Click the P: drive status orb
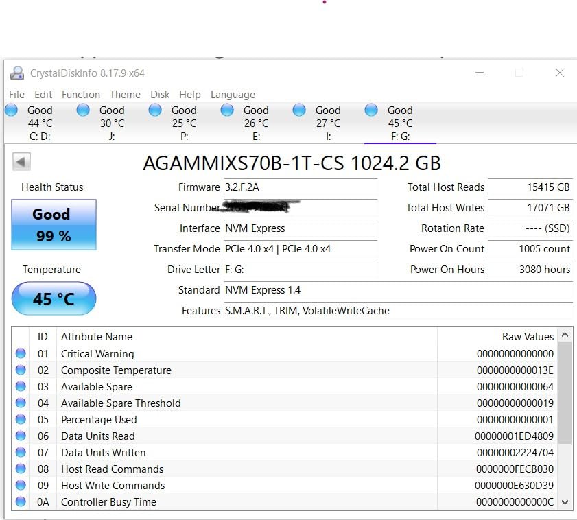 [x=155, y=110]
